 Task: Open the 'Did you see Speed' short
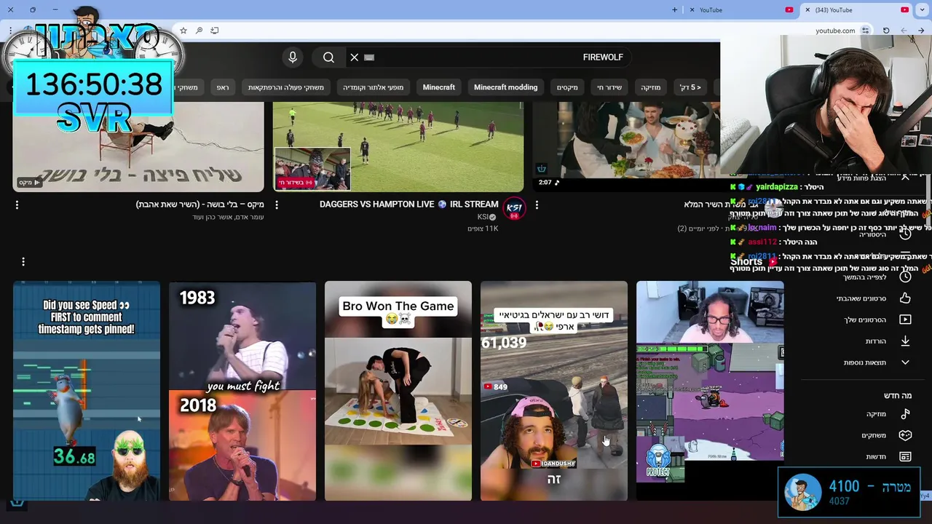[x=87, y=391]
